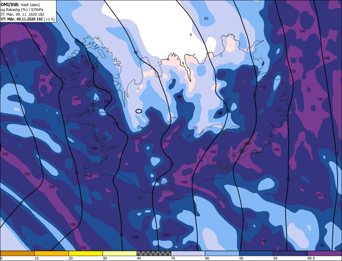This screenshot has height=261, width=342.
Task: Click the purple legend swatch above 99.9
Action: click(x=325, y=253)
